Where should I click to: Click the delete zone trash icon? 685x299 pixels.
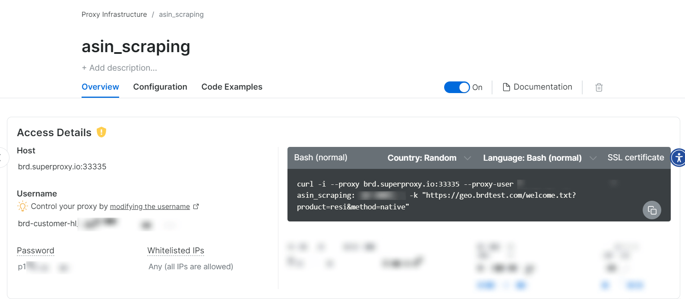coord(599,87)
